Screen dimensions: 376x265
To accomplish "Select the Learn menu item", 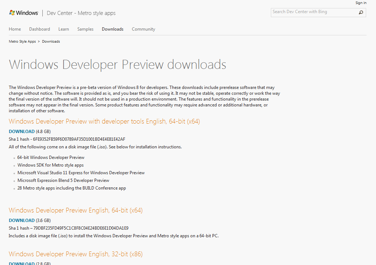I will tap(64, 29).
